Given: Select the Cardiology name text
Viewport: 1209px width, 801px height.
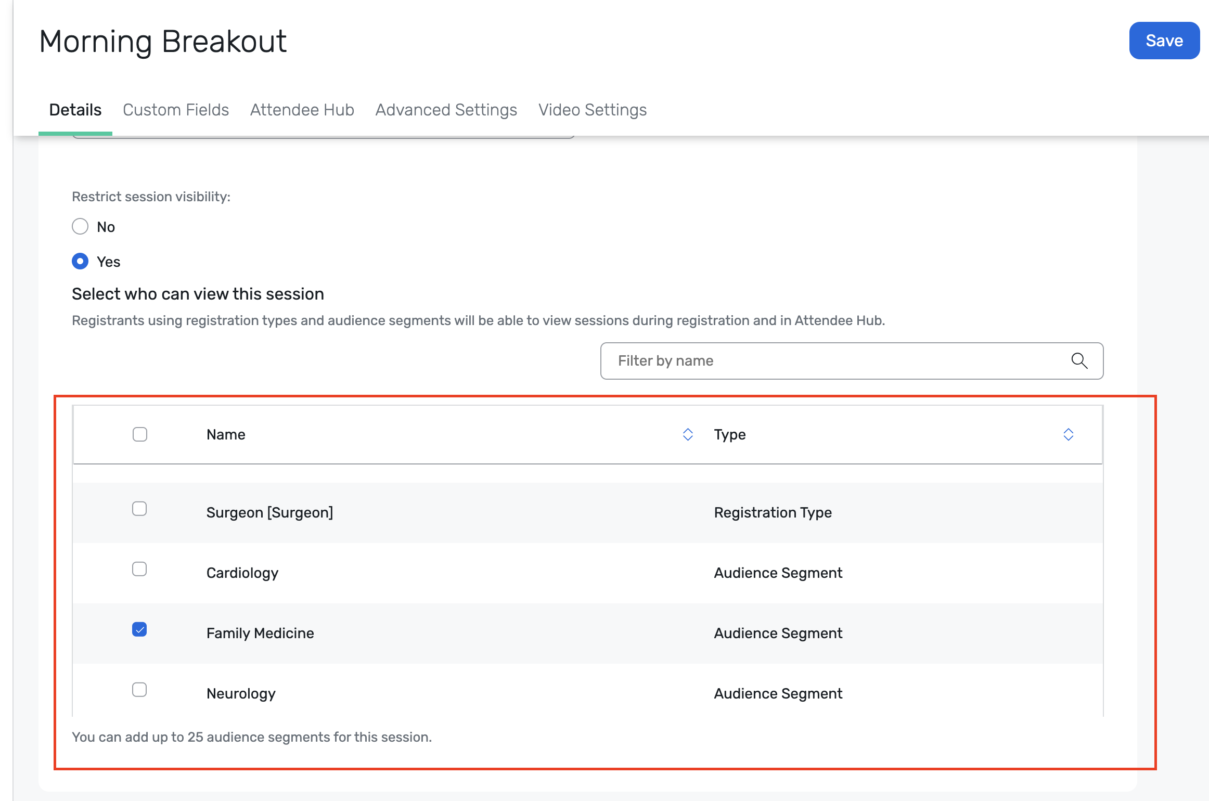Looking at the screenshot, I should (x=242, y=573).
